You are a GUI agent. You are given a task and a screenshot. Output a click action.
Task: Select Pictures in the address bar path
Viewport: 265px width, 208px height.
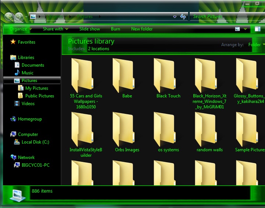coord(85,16)
